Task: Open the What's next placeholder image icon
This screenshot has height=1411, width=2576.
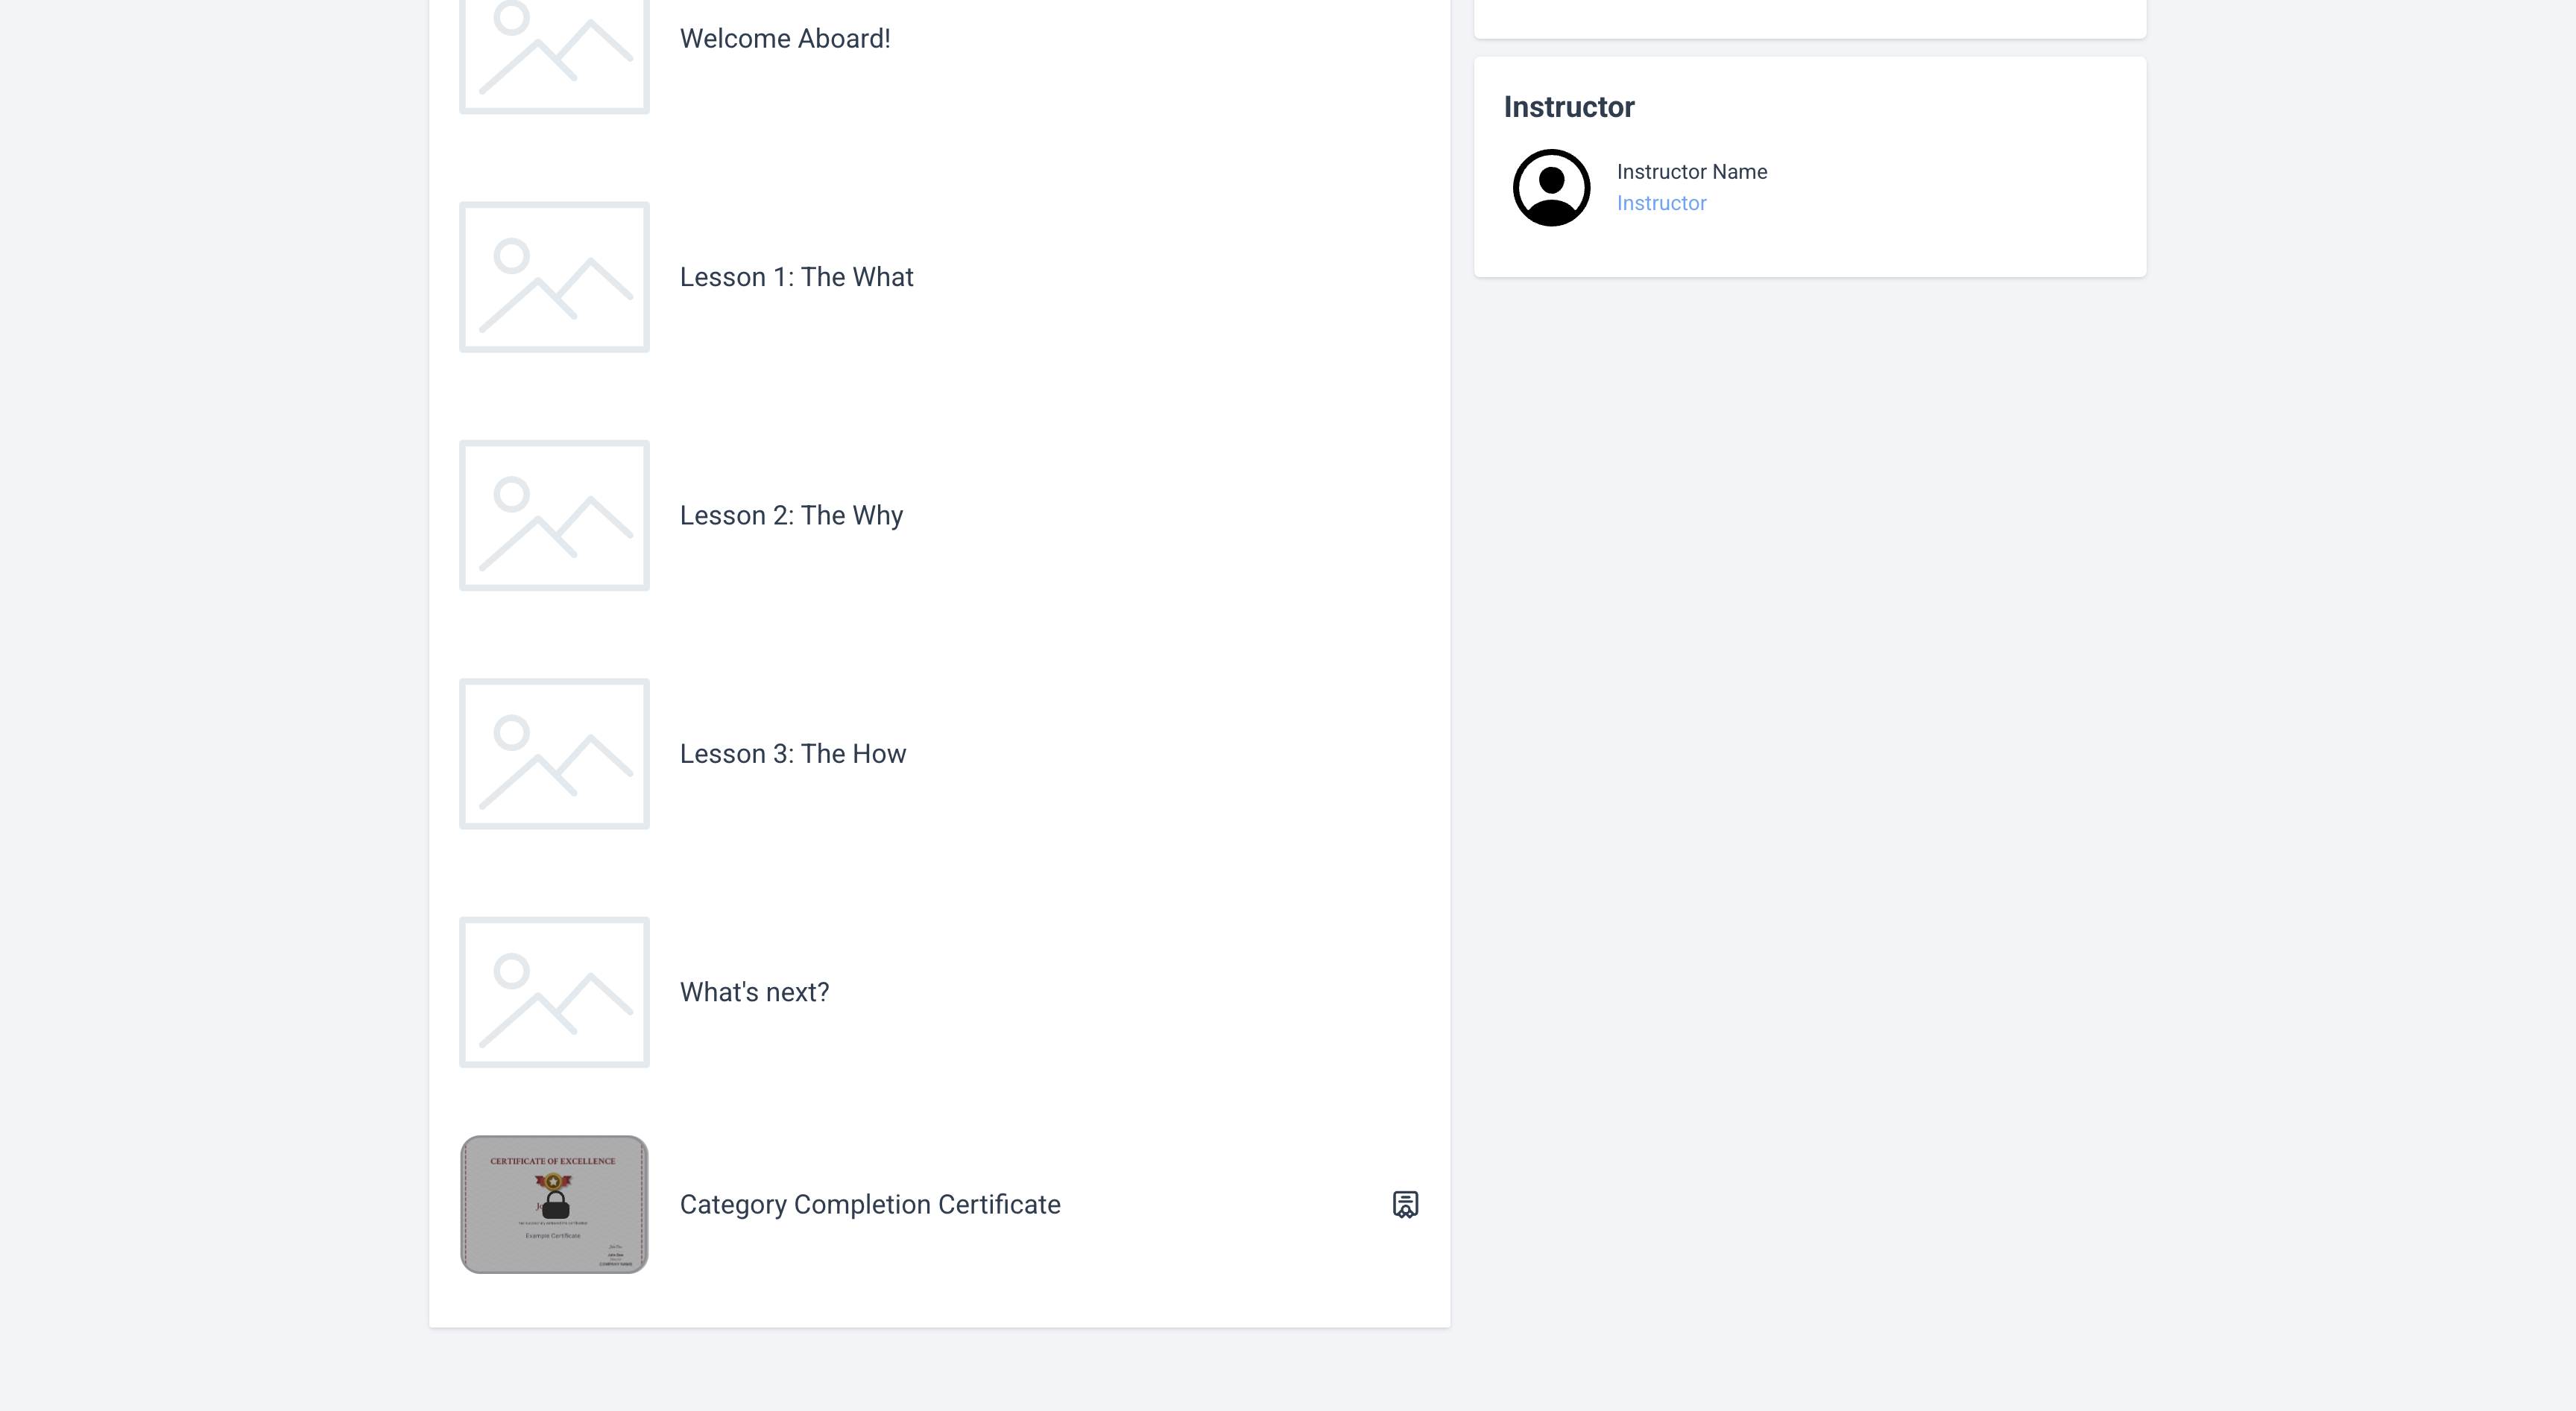Action: pyautogui.click(x=554, y=992)
